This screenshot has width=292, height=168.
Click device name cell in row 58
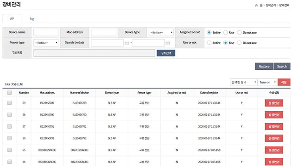[x=80, y=115]
